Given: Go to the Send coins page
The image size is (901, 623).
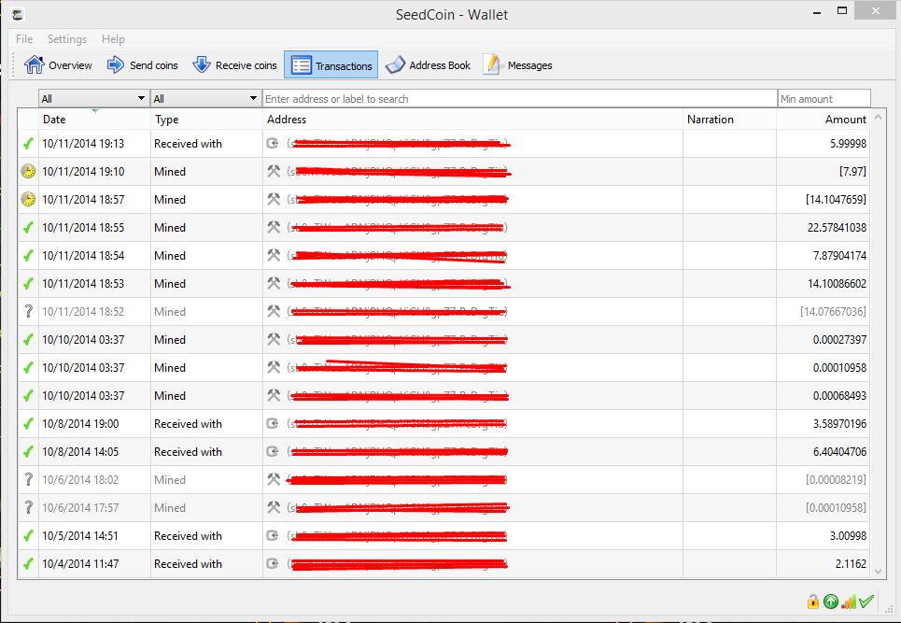Looking at the screenshot, I should (143, 65).
